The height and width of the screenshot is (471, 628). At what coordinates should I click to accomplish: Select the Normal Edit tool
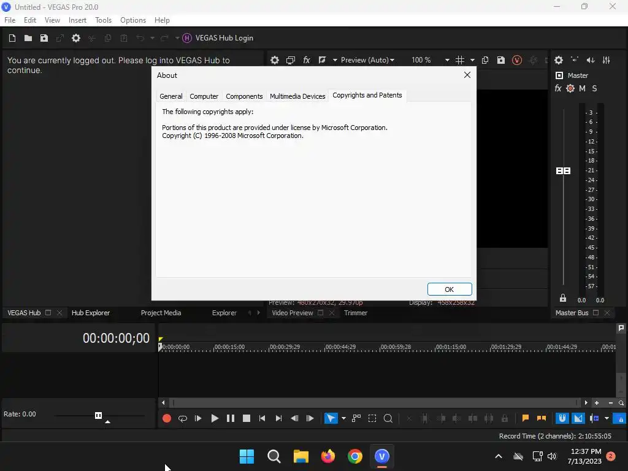pos(331,418)
